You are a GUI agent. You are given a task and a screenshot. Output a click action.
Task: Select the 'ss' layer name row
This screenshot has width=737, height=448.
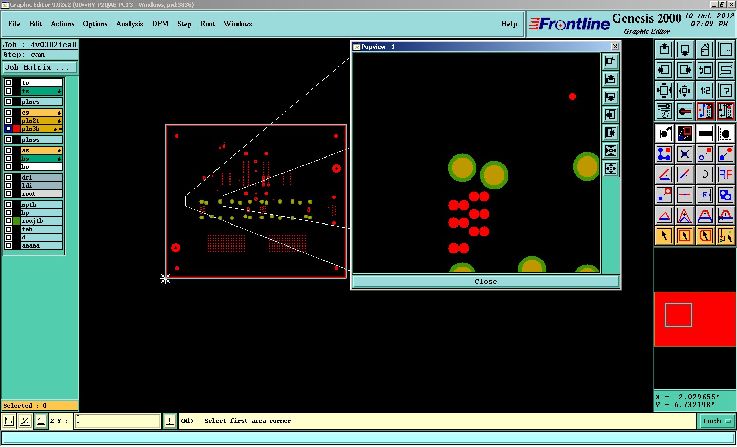coord(41,150)
